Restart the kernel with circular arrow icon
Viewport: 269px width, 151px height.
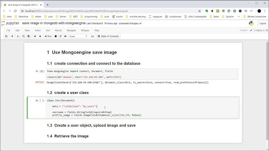click(x=60, y=36)
